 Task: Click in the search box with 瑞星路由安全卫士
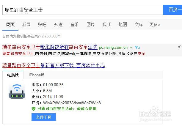pos(83,10)
